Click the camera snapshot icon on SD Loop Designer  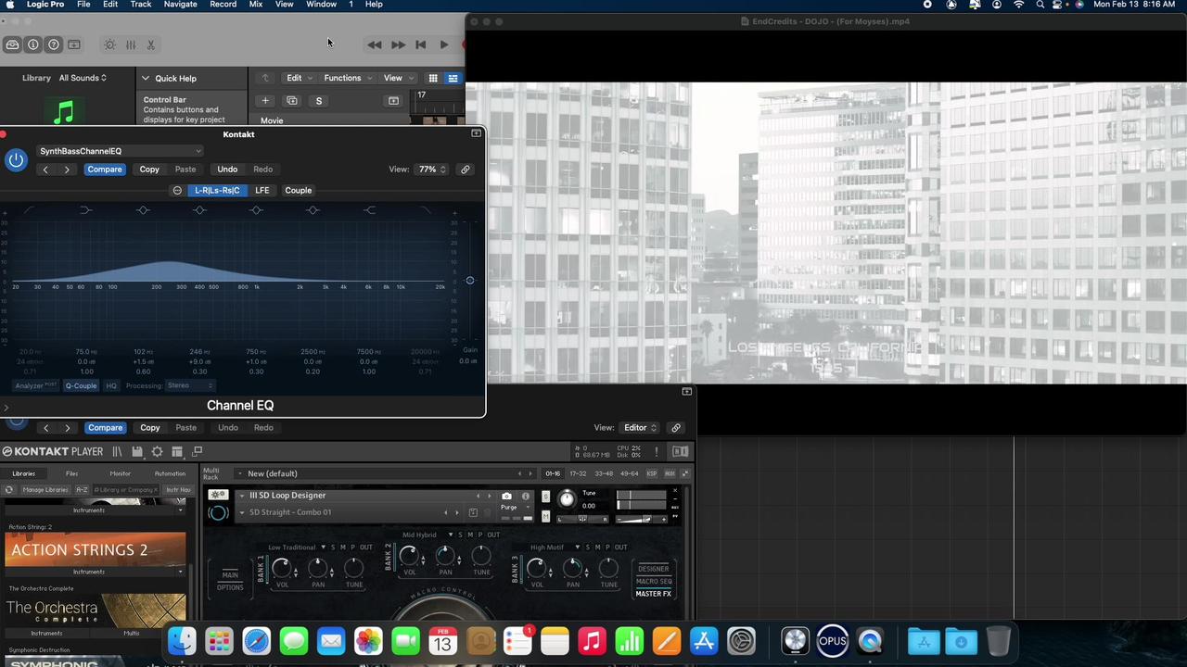tap(506, 496)
